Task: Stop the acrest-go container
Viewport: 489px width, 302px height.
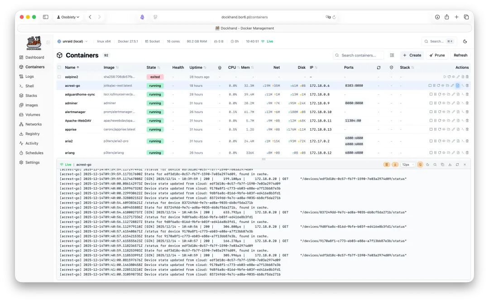Action: pos(430,85)
